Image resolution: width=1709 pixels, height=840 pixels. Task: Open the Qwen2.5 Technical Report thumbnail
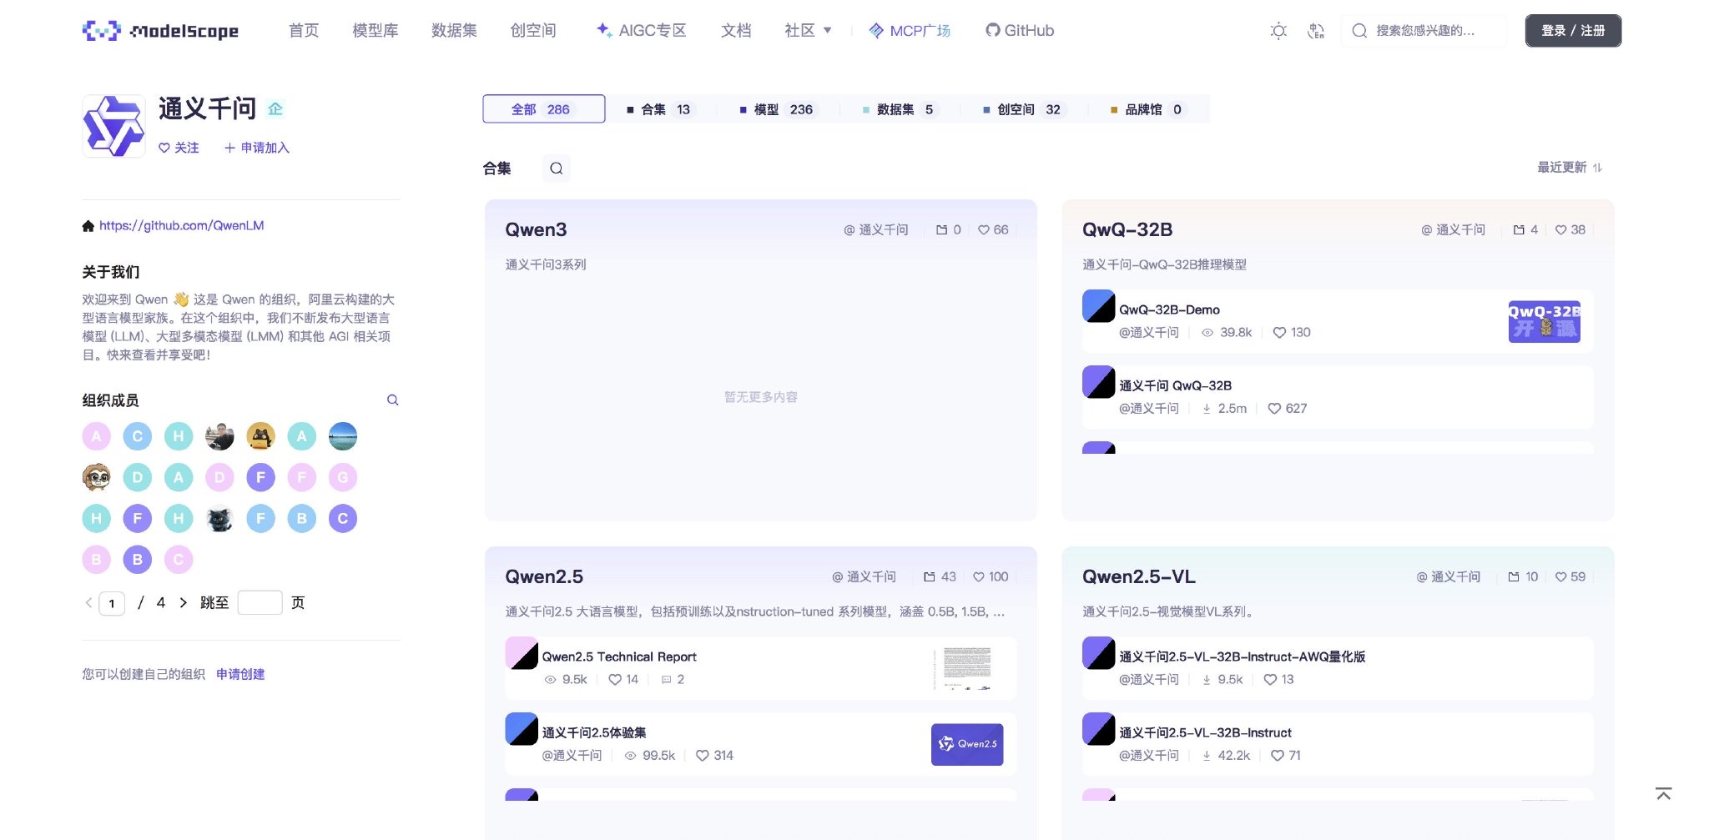click(x=967, y=668)
